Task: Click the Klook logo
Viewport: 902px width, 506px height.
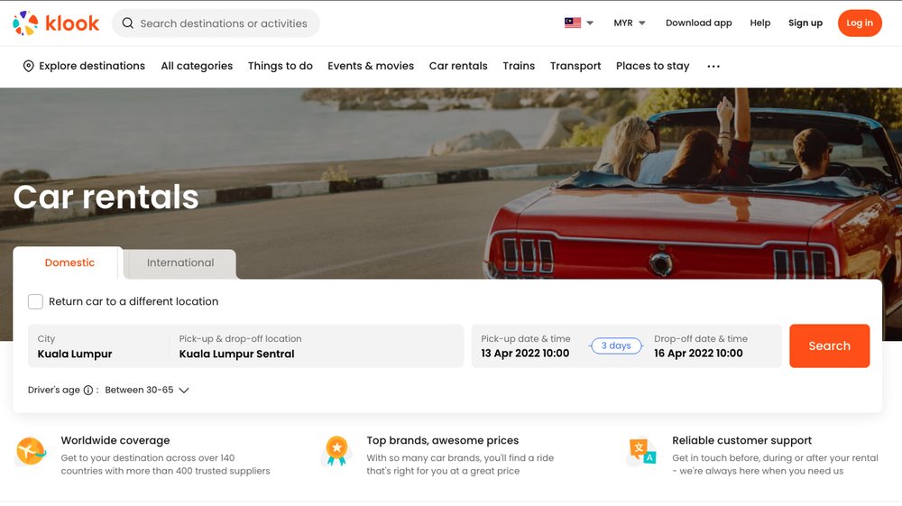Action: tap(56, 23)
